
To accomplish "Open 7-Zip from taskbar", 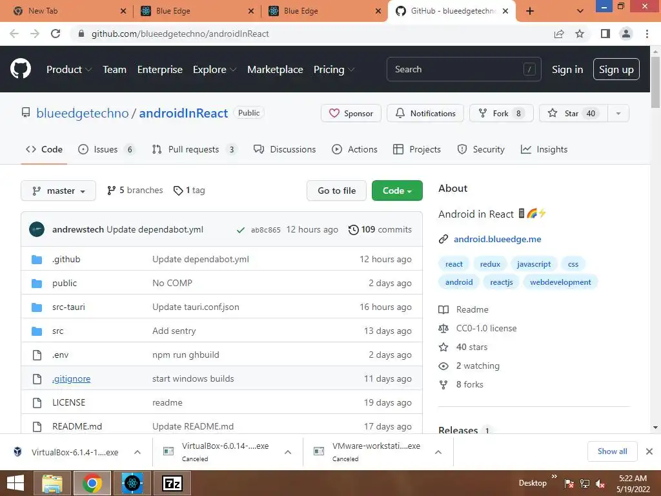I will tap(172, 483).
